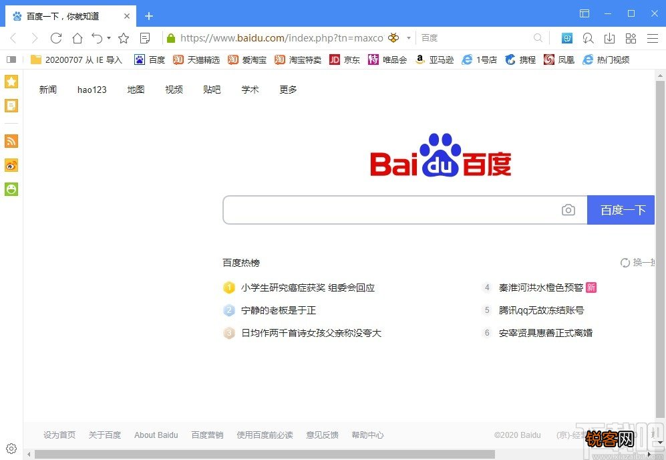The image size is (666, 460).
Task: Click the undo closed tab icon
Action: pos(97,38)
